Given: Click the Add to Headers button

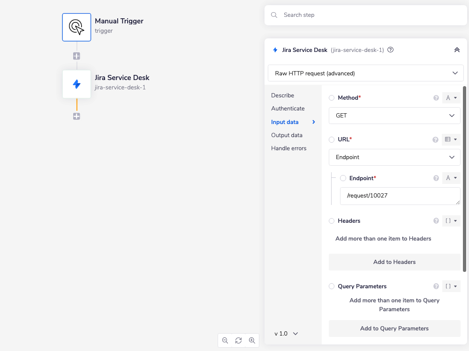Looking at the screenshot, I should tap(394, 262).
